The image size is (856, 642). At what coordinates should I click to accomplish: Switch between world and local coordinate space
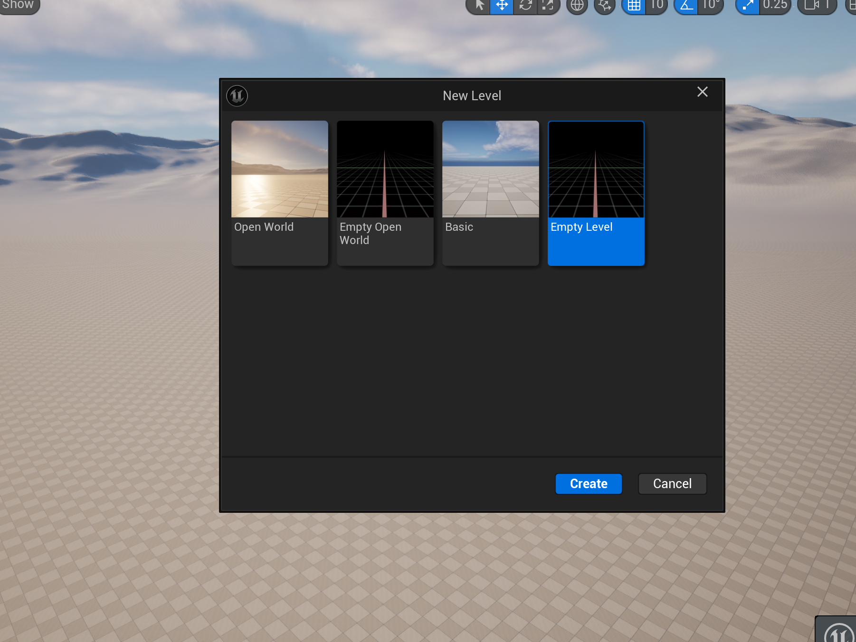[x=577, y=5]
